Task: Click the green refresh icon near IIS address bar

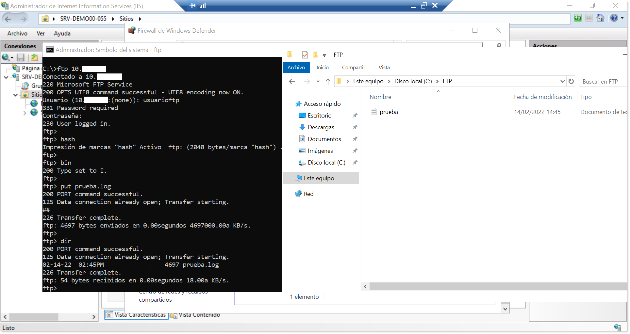Action: click(x=578, y=18)
